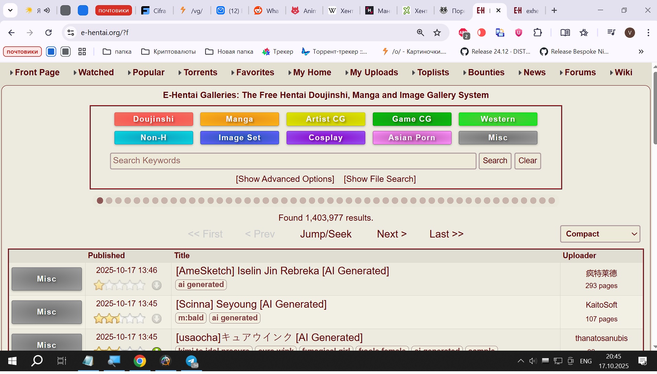Click the ai generated tag under AmeSketch
Image resolution: width=657 pixels, height=374 pixels.
(x=201, y=285)
